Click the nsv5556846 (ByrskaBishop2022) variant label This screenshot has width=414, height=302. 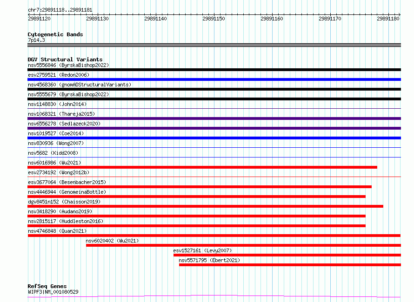click(68, 65)
